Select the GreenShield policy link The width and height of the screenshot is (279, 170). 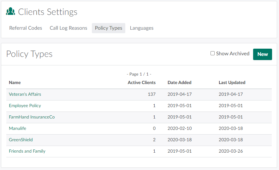tap(21, 140)
